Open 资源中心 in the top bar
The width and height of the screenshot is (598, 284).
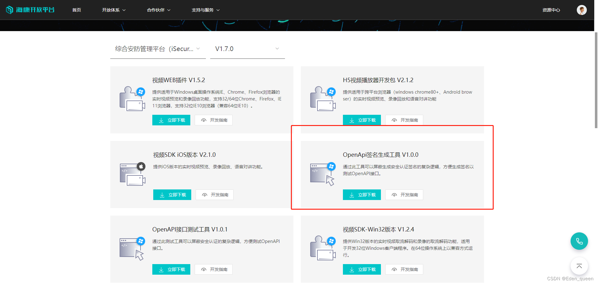551,10
